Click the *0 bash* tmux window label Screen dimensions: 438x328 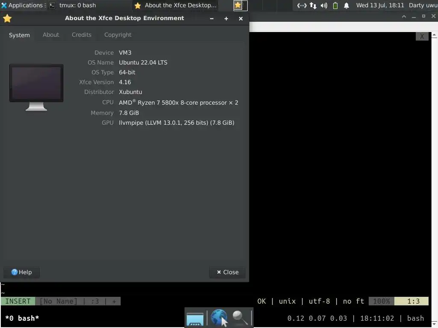click(x=22, y=318)
